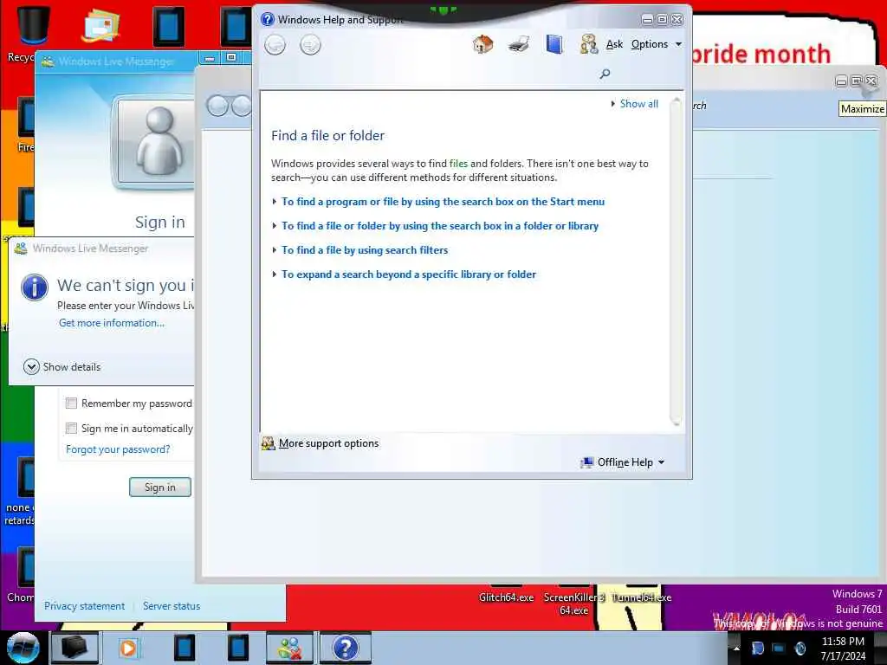The width and height of the screenshot is (887, 665).
Task: Open Tunnel64.exe on the desktop
Action: [642, 597]
